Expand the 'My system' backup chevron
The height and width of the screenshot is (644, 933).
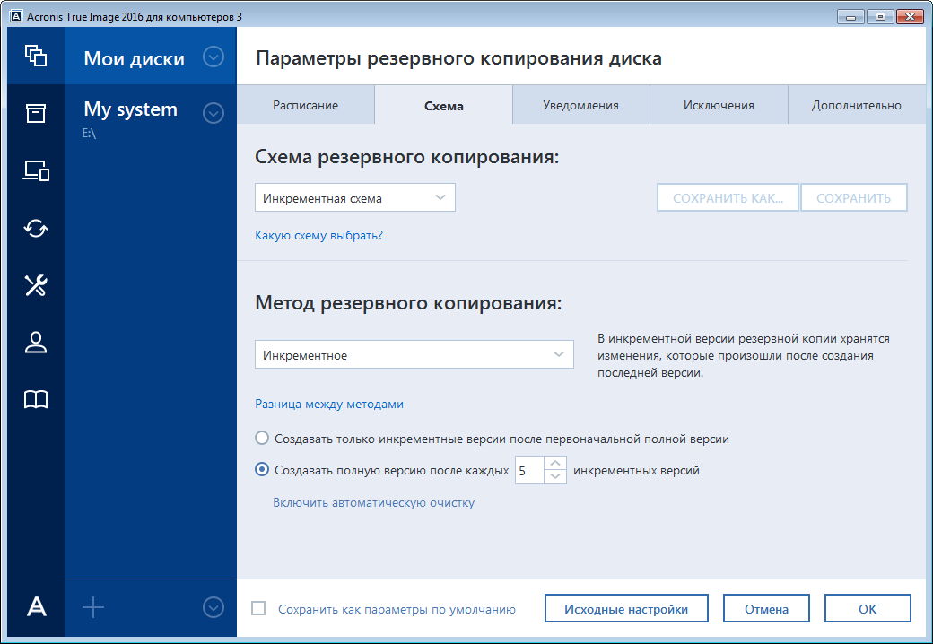coord(214,113)
